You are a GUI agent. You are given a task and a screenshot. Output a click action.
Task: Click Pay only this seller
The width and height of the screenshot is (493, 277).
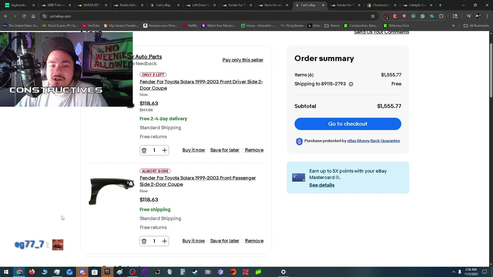point(243,60)
